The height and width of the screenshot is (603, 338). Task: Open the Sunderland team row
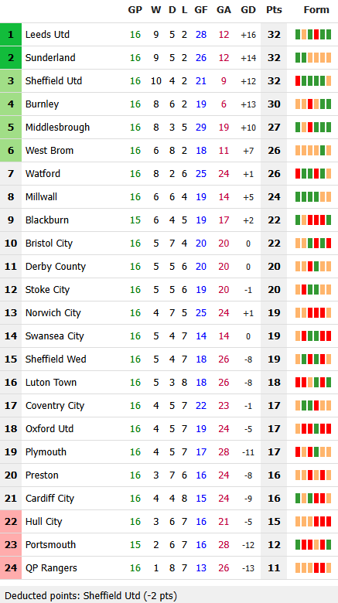(169, 58)
